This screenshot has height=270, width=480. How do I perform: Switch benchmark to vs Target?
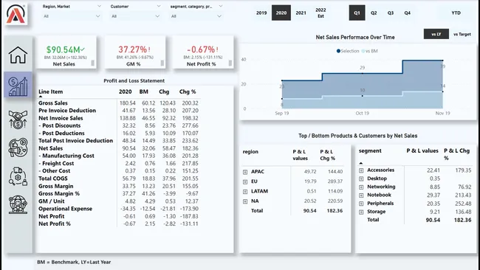click(x=462, y=34)
